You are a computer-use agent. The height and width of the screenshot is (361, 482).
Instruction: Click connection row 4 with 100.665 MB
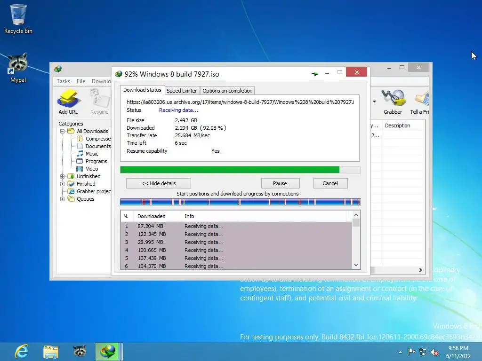tap(236, 250)
